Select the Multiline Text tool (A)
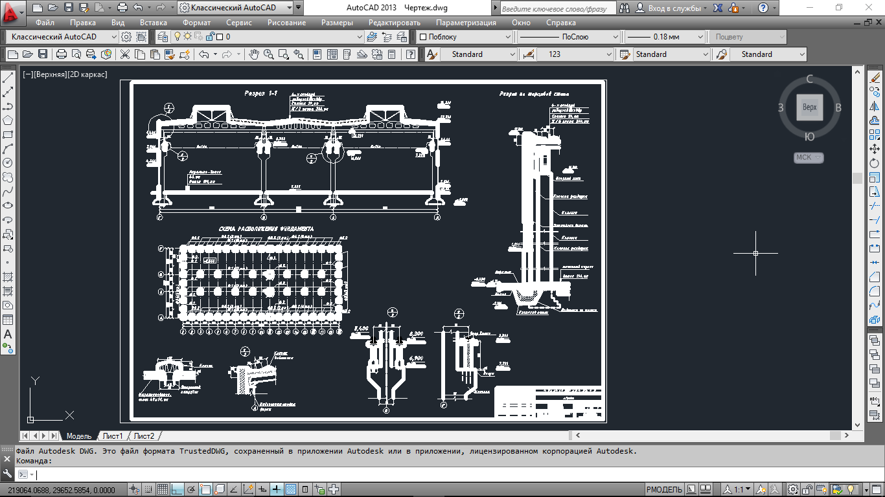Screen dimensions: 885x497 pos(8,334)
